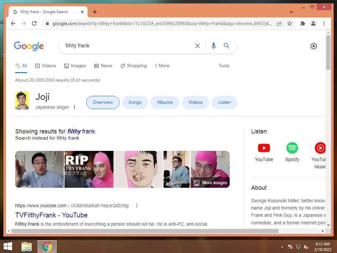
Task: Select the Songs chip
Action: [135, 102]
